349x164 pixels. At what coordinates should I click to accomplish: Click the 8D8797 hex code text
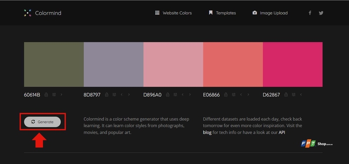click(92, 95)
